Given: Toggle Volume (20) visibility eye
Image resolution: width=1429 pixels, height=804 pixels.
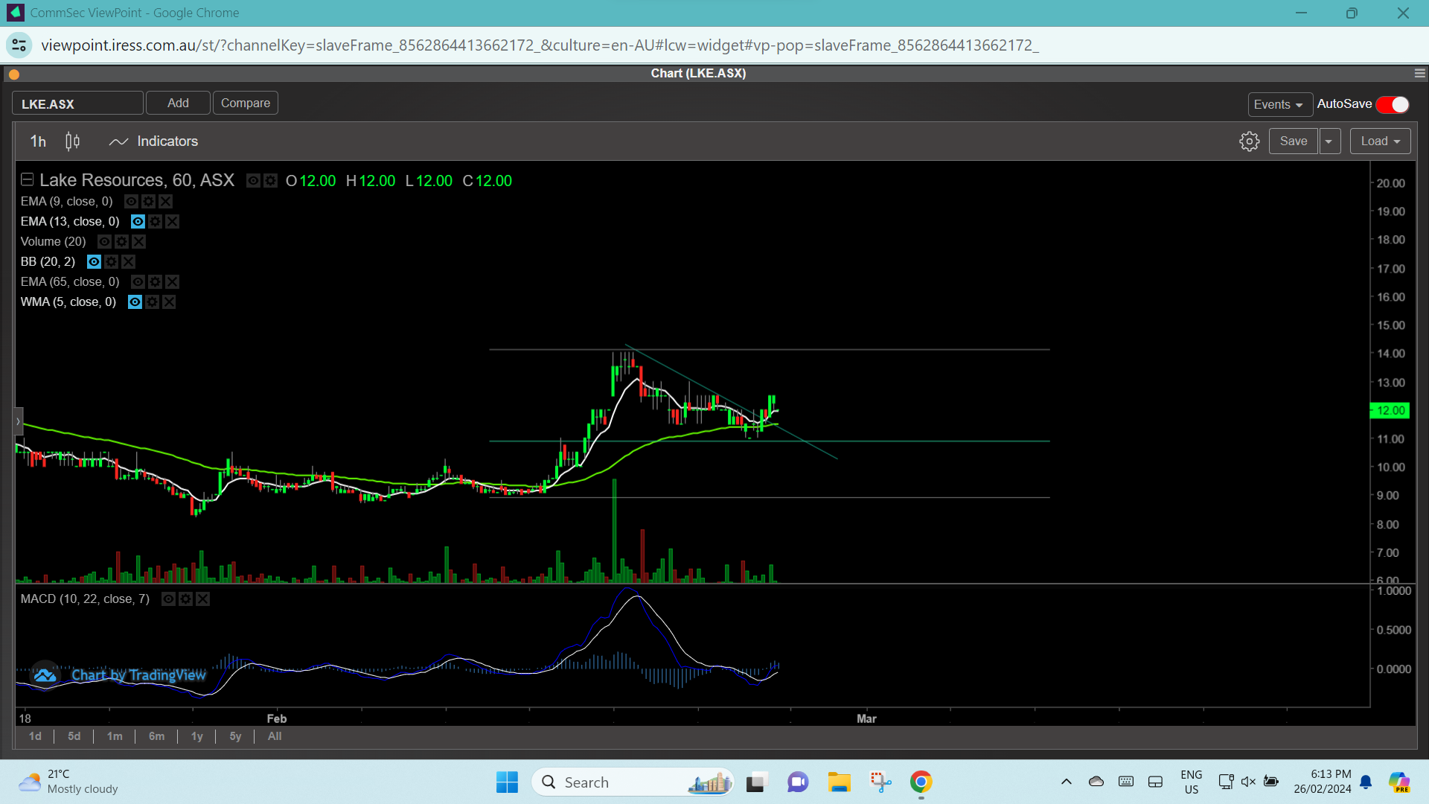Looking at the screenshot, I should (x=104, y=241).
